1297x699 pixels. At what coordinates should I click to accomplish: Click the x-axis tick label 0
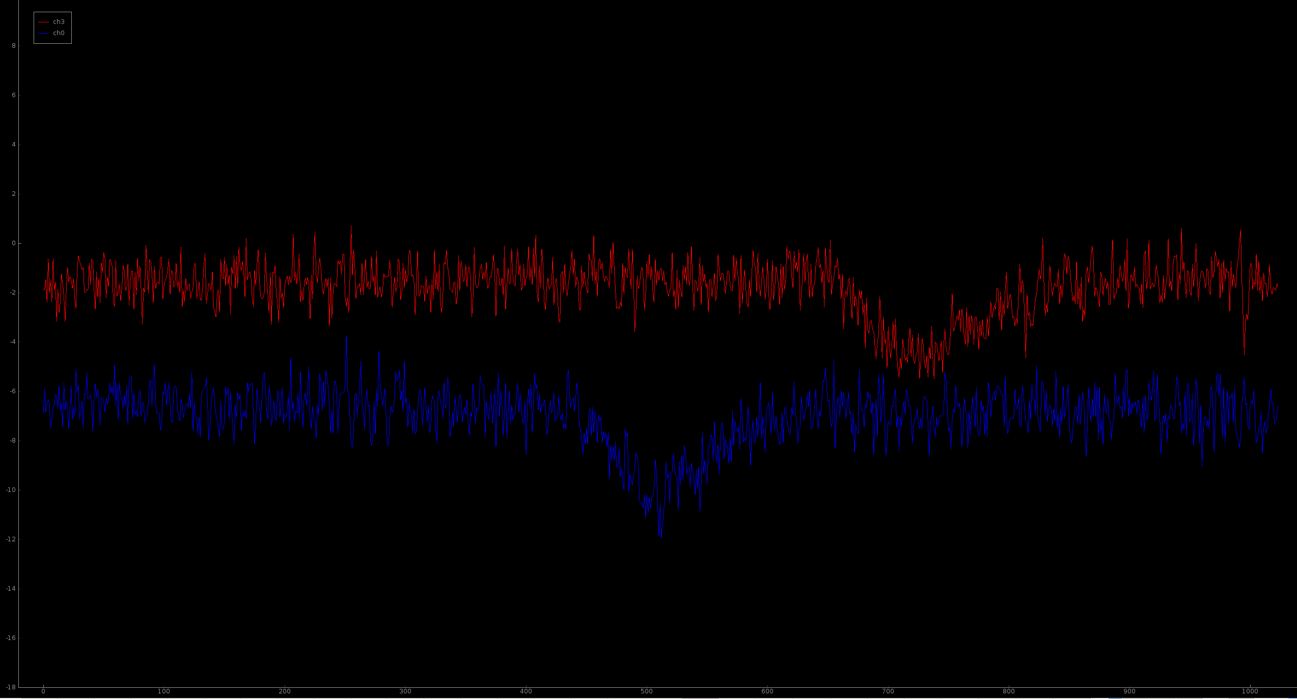tap(43, 691)
